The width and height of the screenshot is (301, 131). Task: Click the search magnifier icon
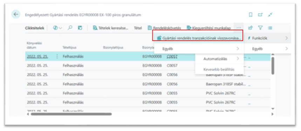click(x=70, y=28)
